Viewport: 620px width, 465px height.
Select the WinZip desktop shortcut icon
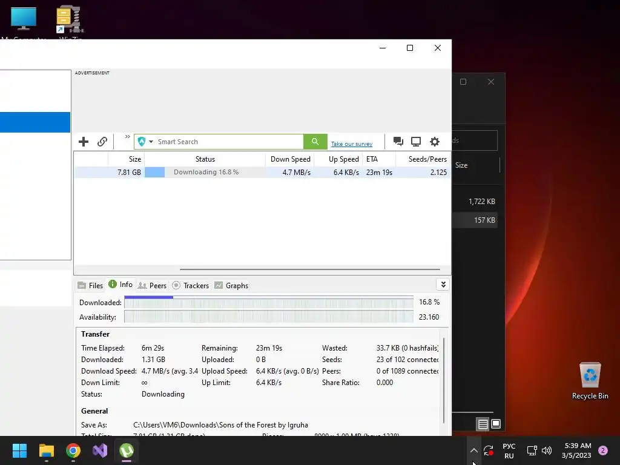(x=70, y=23)
